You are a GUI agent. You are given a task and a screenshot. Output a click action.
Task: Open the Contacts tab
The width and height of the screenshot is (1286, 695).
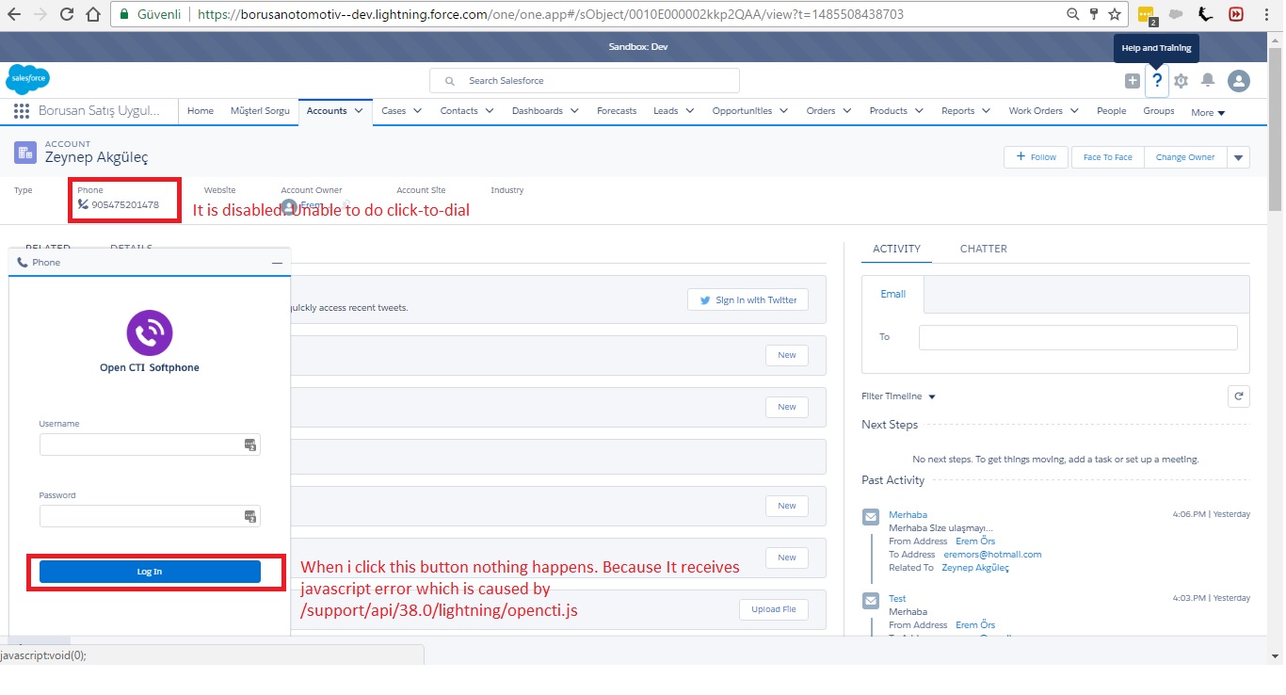coord(458,110)
